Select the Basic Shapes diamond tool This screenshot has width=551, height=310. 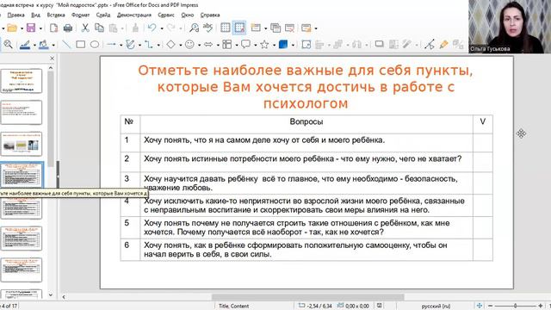(x=170, y=44)
